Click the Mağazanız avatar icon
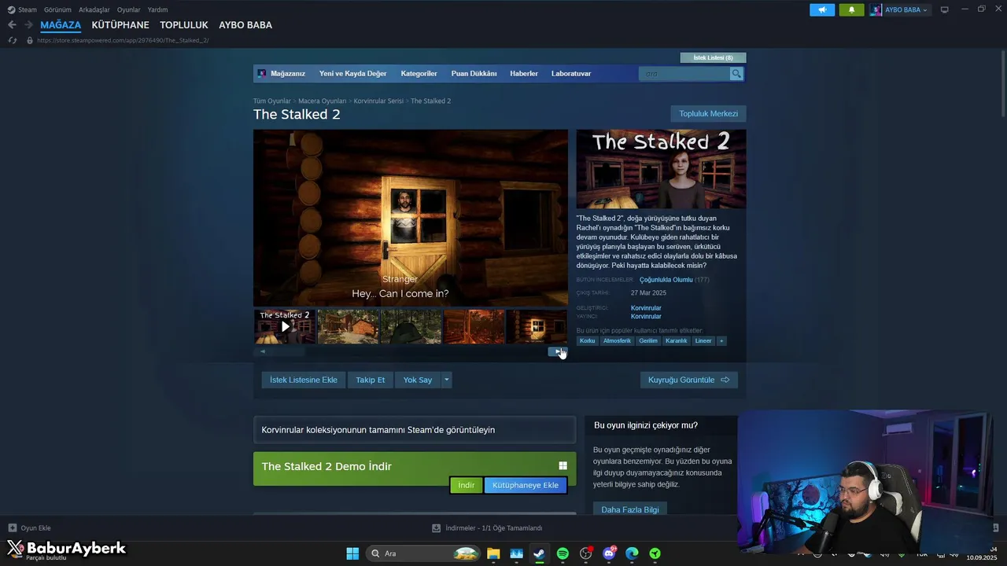Image resolution: width=1007 pixels, height=566 pixels. click(262, 73)
